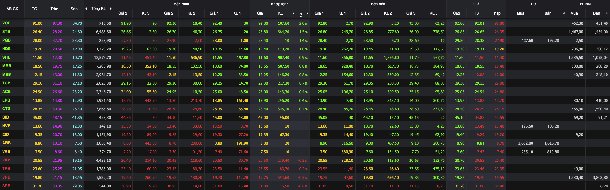Click NVB's floor price 12.30
Image resolution: width=610 pixels, height=190 pixels.
(x=77, y=126)
